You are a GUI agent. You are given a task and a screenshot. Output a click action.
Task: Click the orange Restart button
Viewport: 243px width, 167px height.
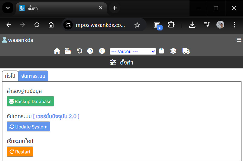pyautogui.click(x=20, y=152)
